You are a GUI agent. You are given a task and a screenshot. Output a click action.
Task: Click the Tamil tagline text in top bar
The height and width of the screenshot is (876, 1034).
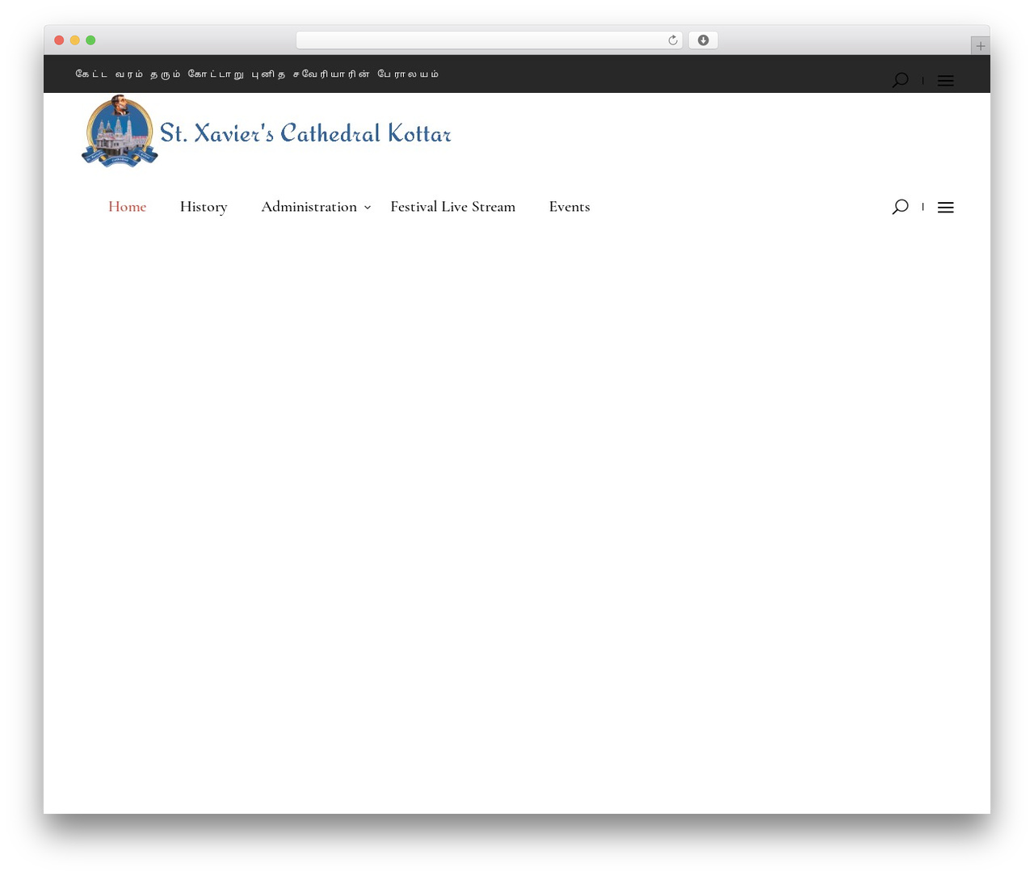click(x=257, y=74)
